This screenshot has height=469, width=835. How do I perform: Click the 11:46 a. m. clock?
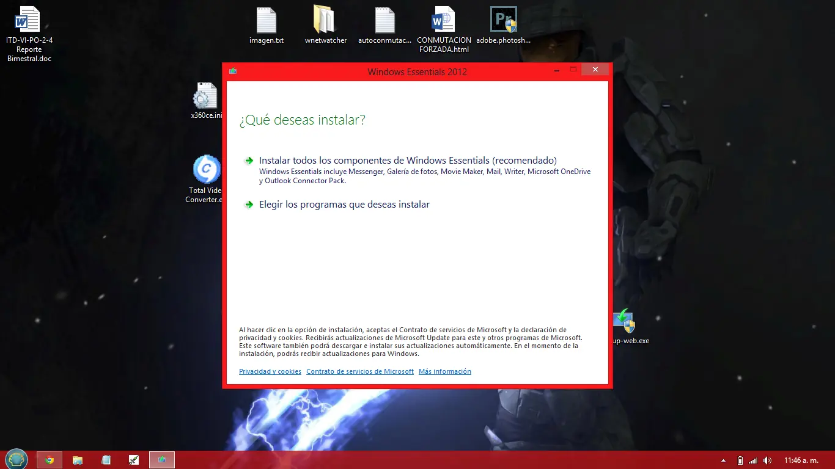(x=801, y=460)
